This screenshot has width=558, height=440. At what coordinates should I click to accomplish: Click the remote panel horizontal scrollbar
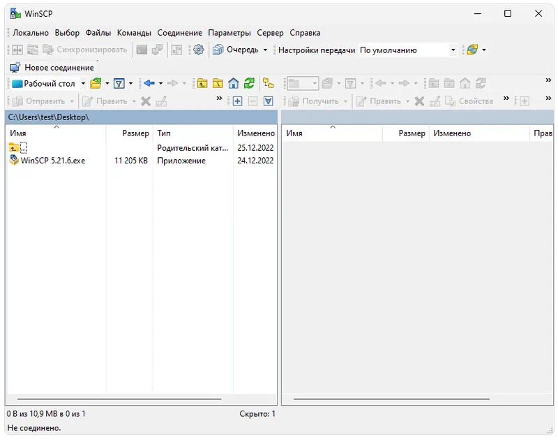coord(391,399)
